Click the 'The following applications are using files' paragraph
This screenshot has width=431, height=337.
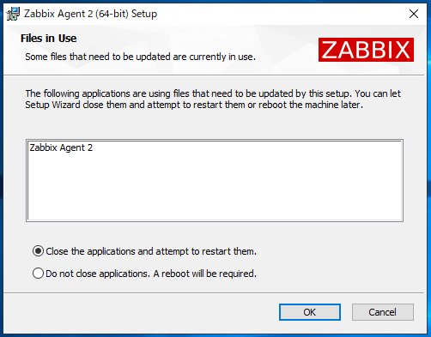[213, 93]
